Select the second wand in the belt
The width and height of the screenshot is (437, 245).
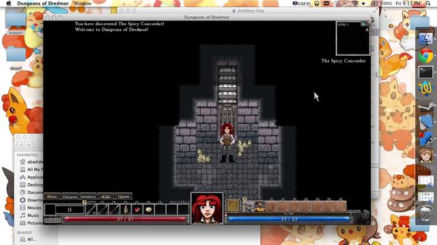click(102, 210)
